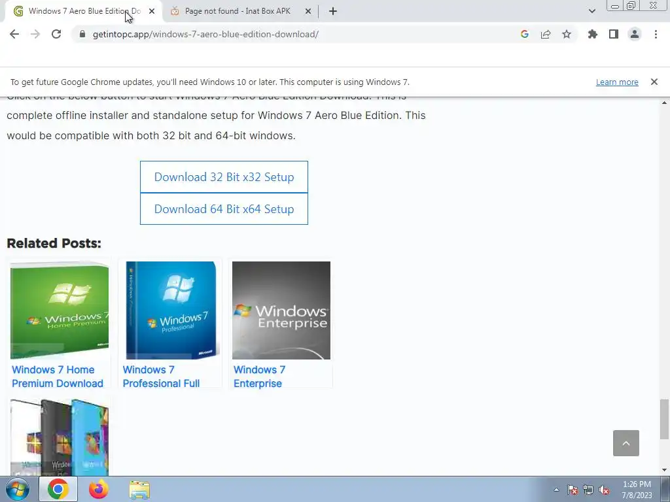Viewport: 670px width, 502px height.
Task: Toggle the Chrome side panel
Action: [613, 34]
